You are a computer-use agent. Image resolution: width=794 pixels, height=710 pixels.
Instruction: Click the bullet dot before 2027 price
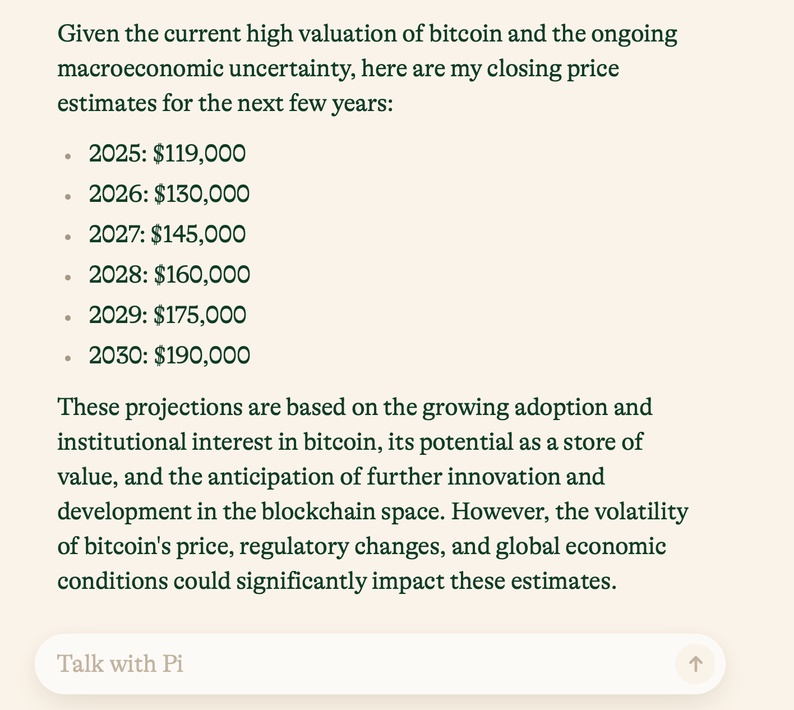(68, 237)
